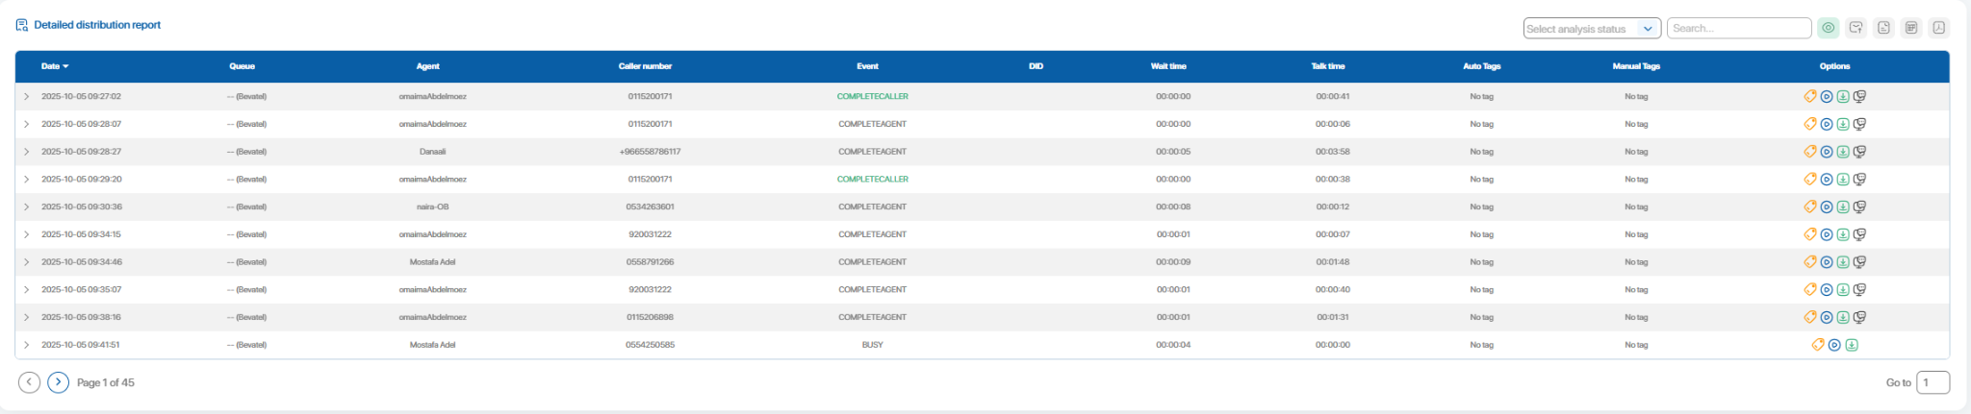Expand the 2025-10-05 09:38:16 row details
This screenshot has width=1971, height=414.
[x=26, y=317]
